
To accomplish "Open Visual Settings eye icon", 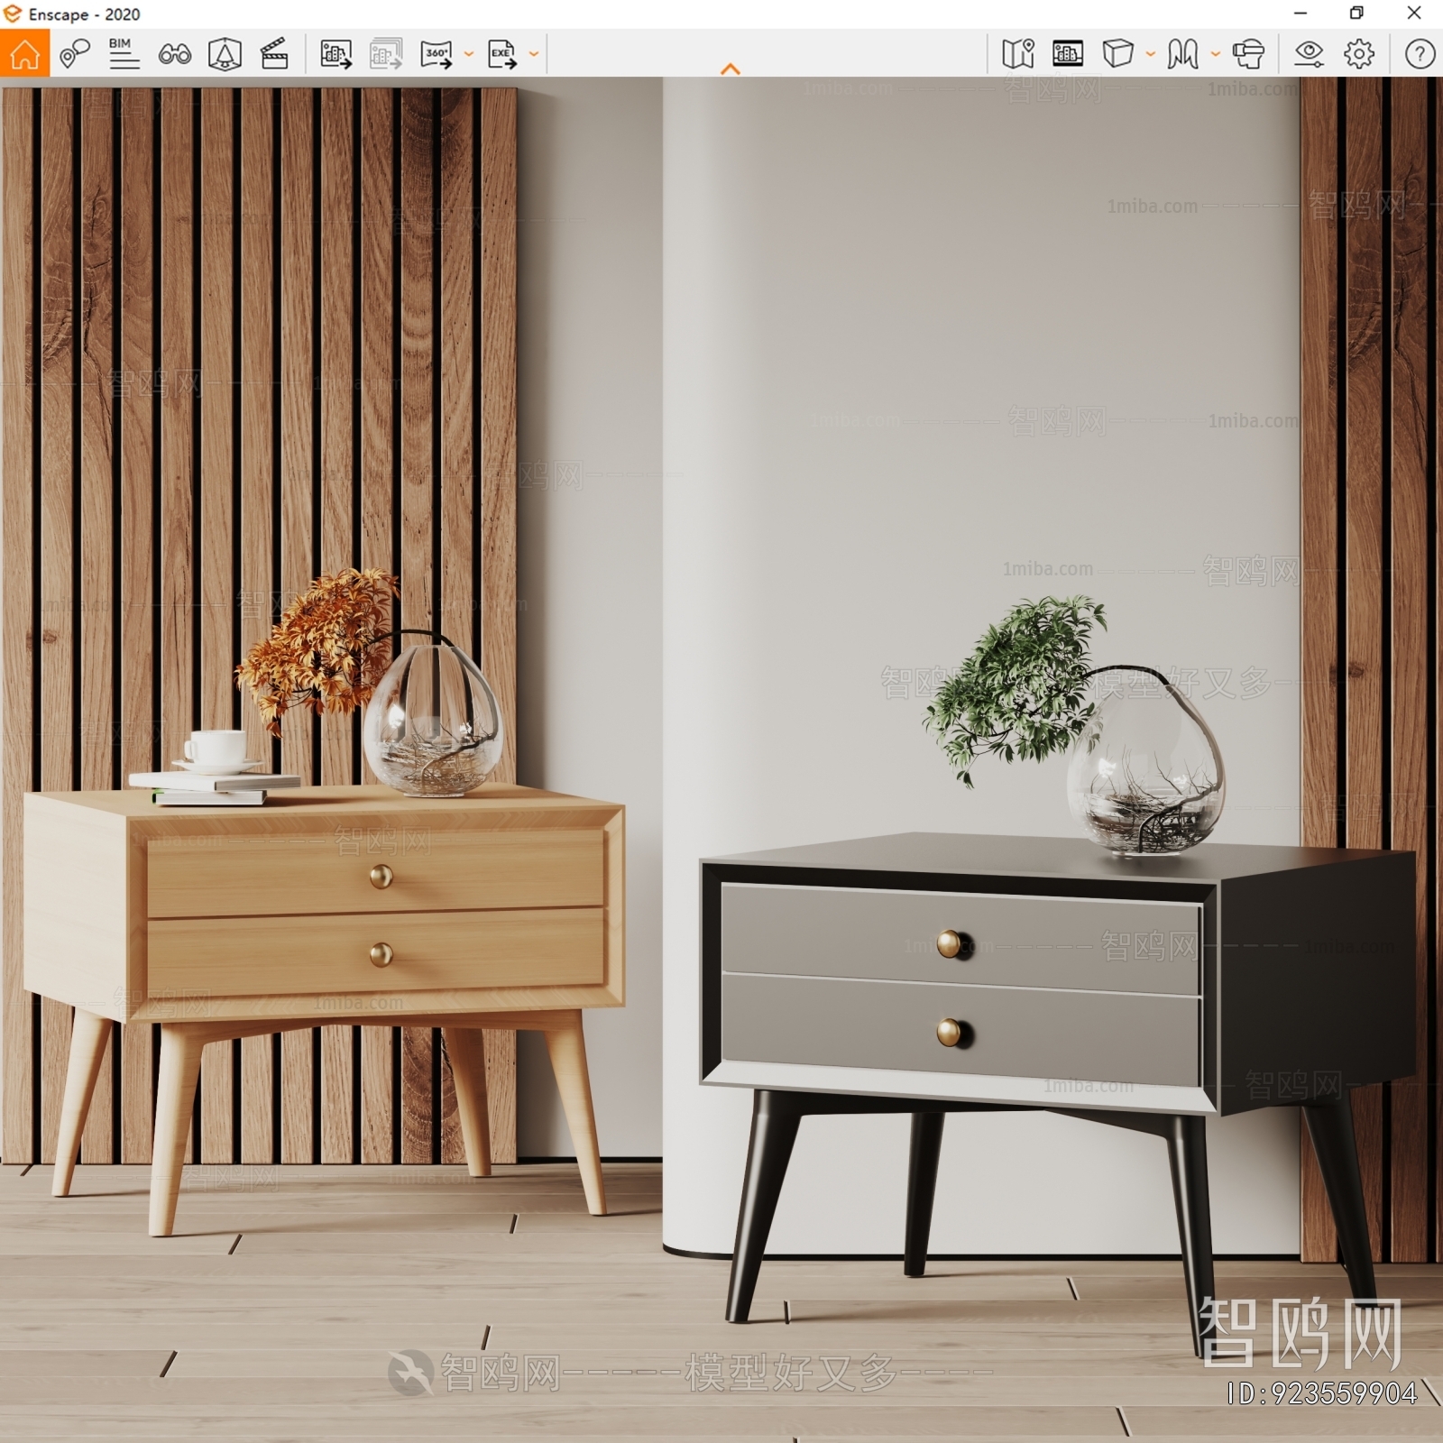I will (1309, 54).
